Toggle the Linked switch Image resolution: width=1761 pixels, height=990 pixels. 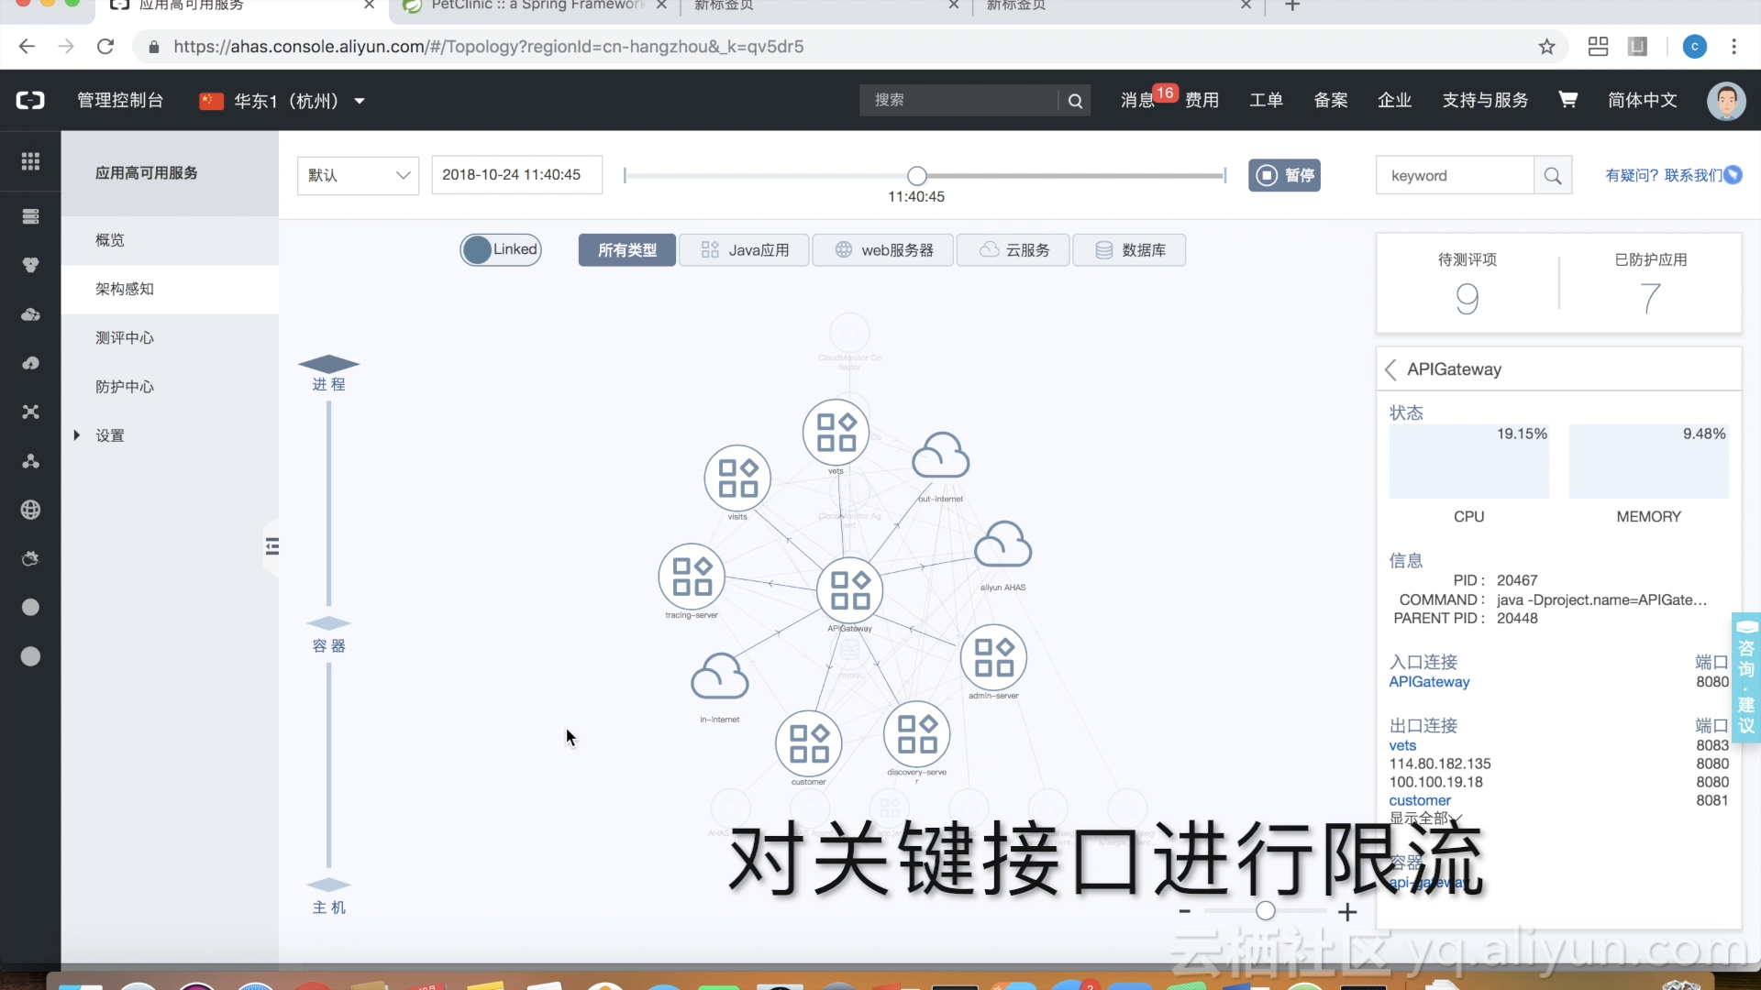501,249
